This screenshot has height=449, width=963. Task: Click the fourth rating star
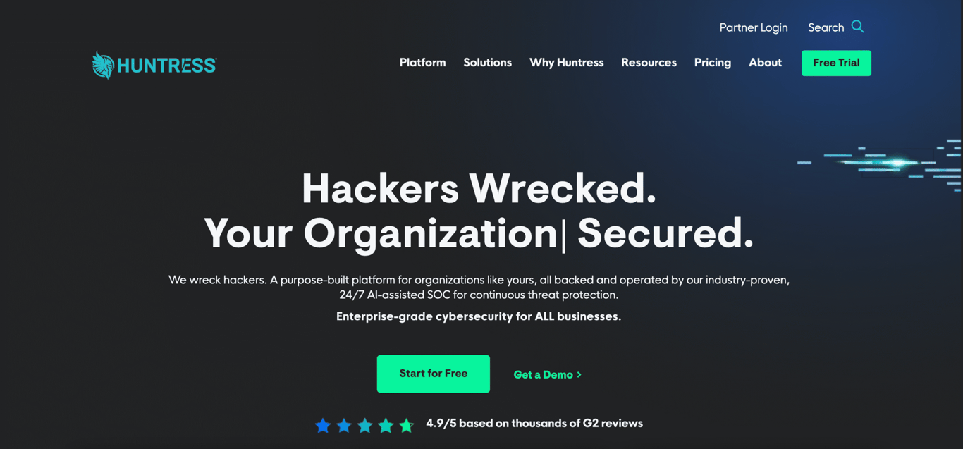point(386,425)
